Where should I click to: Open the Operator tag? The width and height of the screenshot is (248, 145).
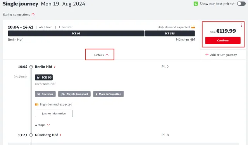(45, 94)
